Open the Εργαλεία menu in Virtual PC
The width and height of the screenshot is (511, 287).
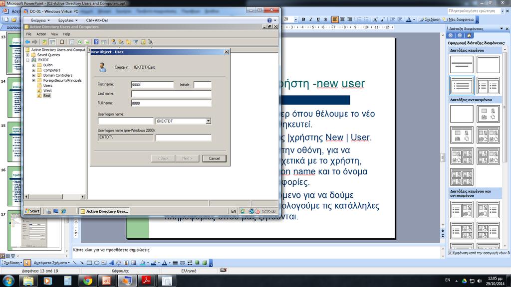click(68, 20)
